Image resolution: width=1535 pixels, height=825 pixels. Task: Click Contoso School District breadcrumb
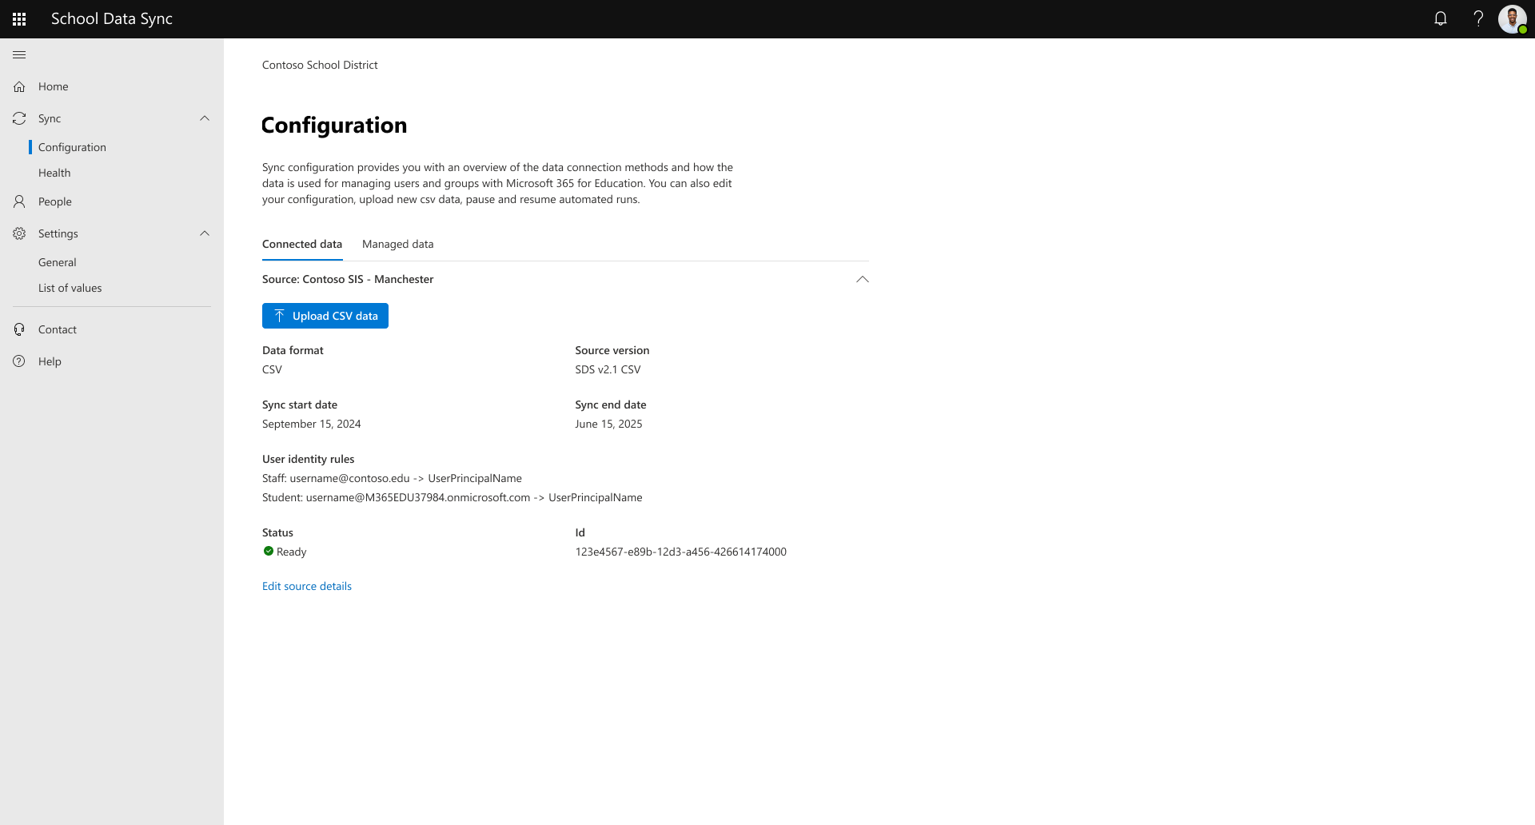[320, 65]
